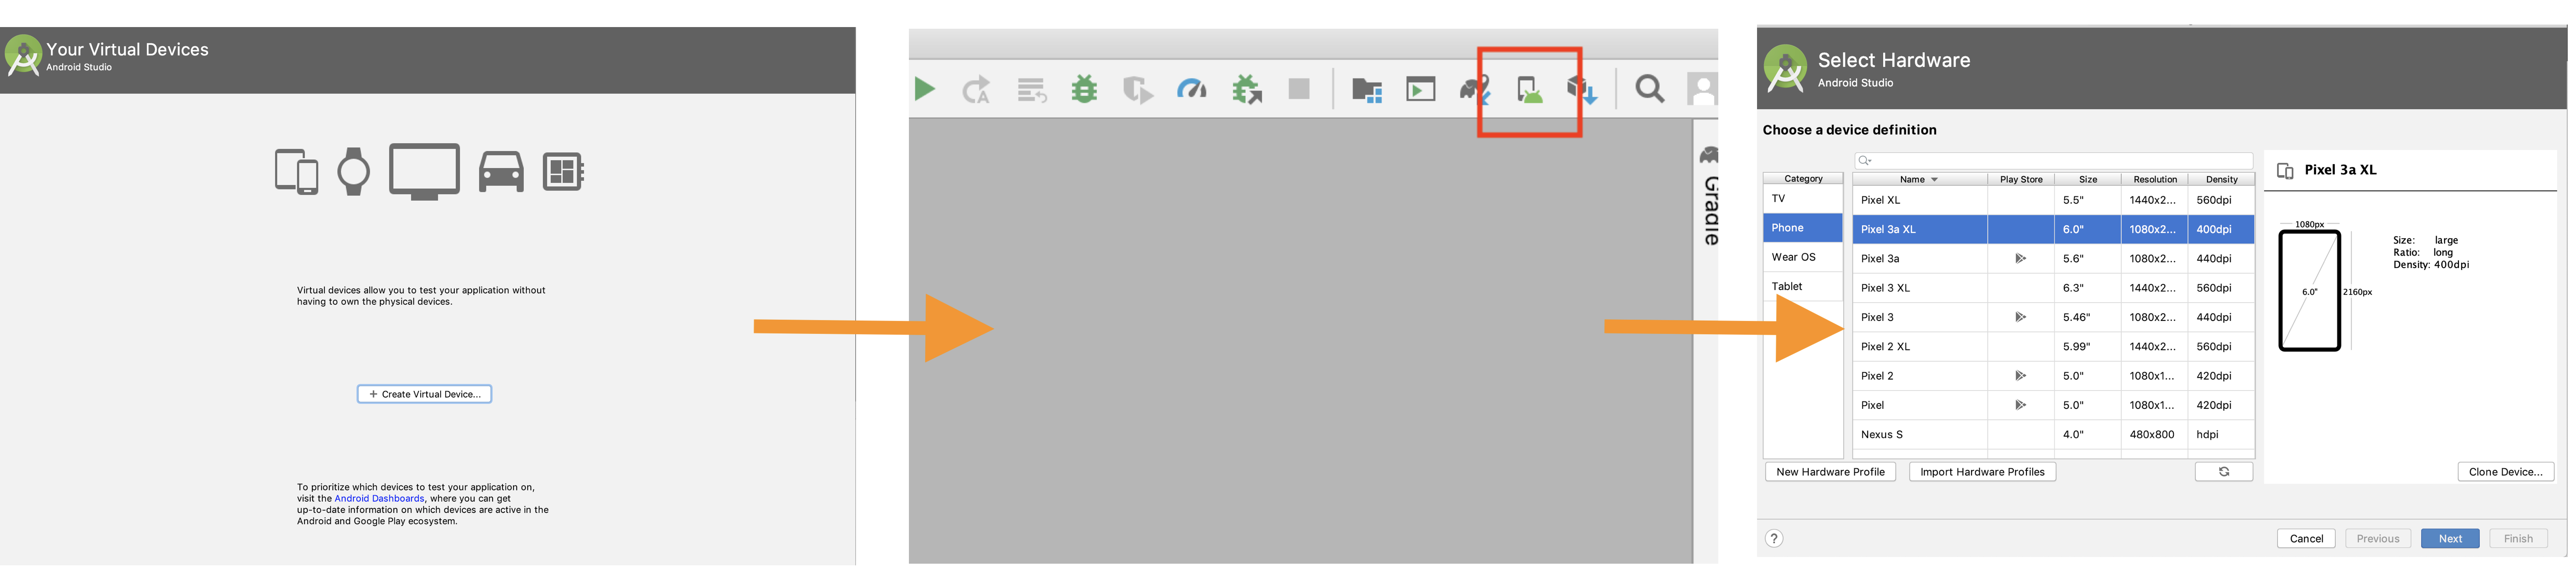Select the Wear OS category
The image size is (2576, 577).
(x=1802, y=257)
